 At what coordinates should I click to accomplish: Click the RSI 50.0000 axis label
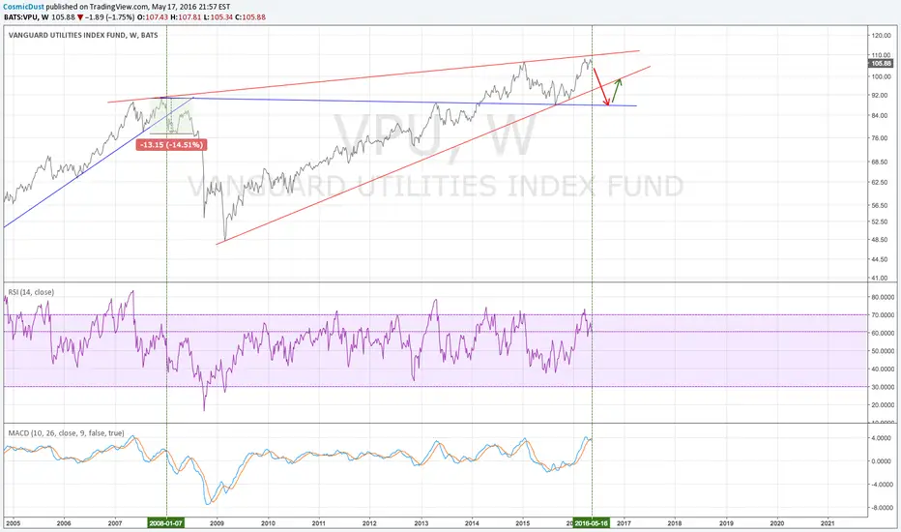coord(882,351)
